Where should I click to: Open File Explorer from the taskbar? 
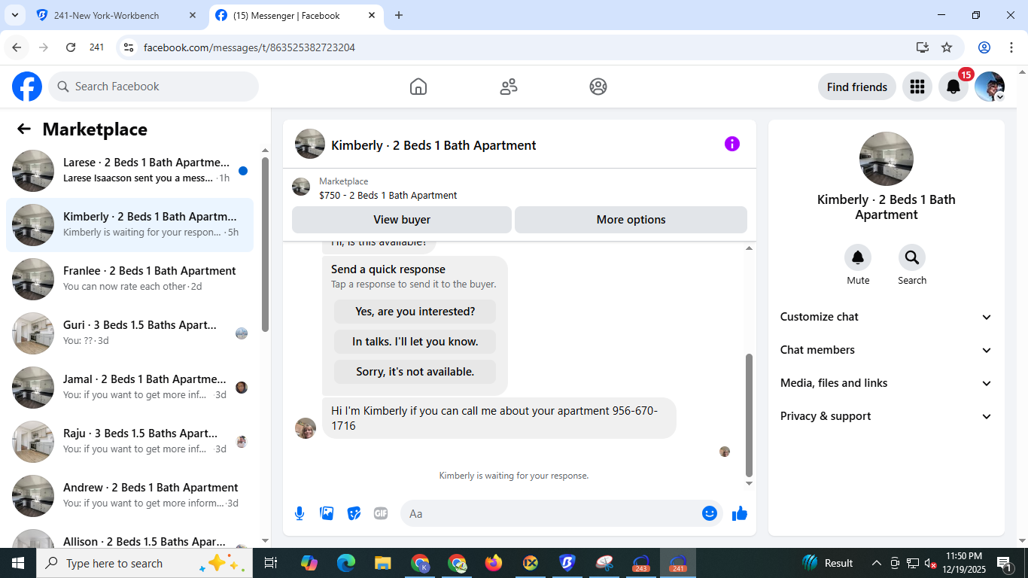click(x=383, y=563)
